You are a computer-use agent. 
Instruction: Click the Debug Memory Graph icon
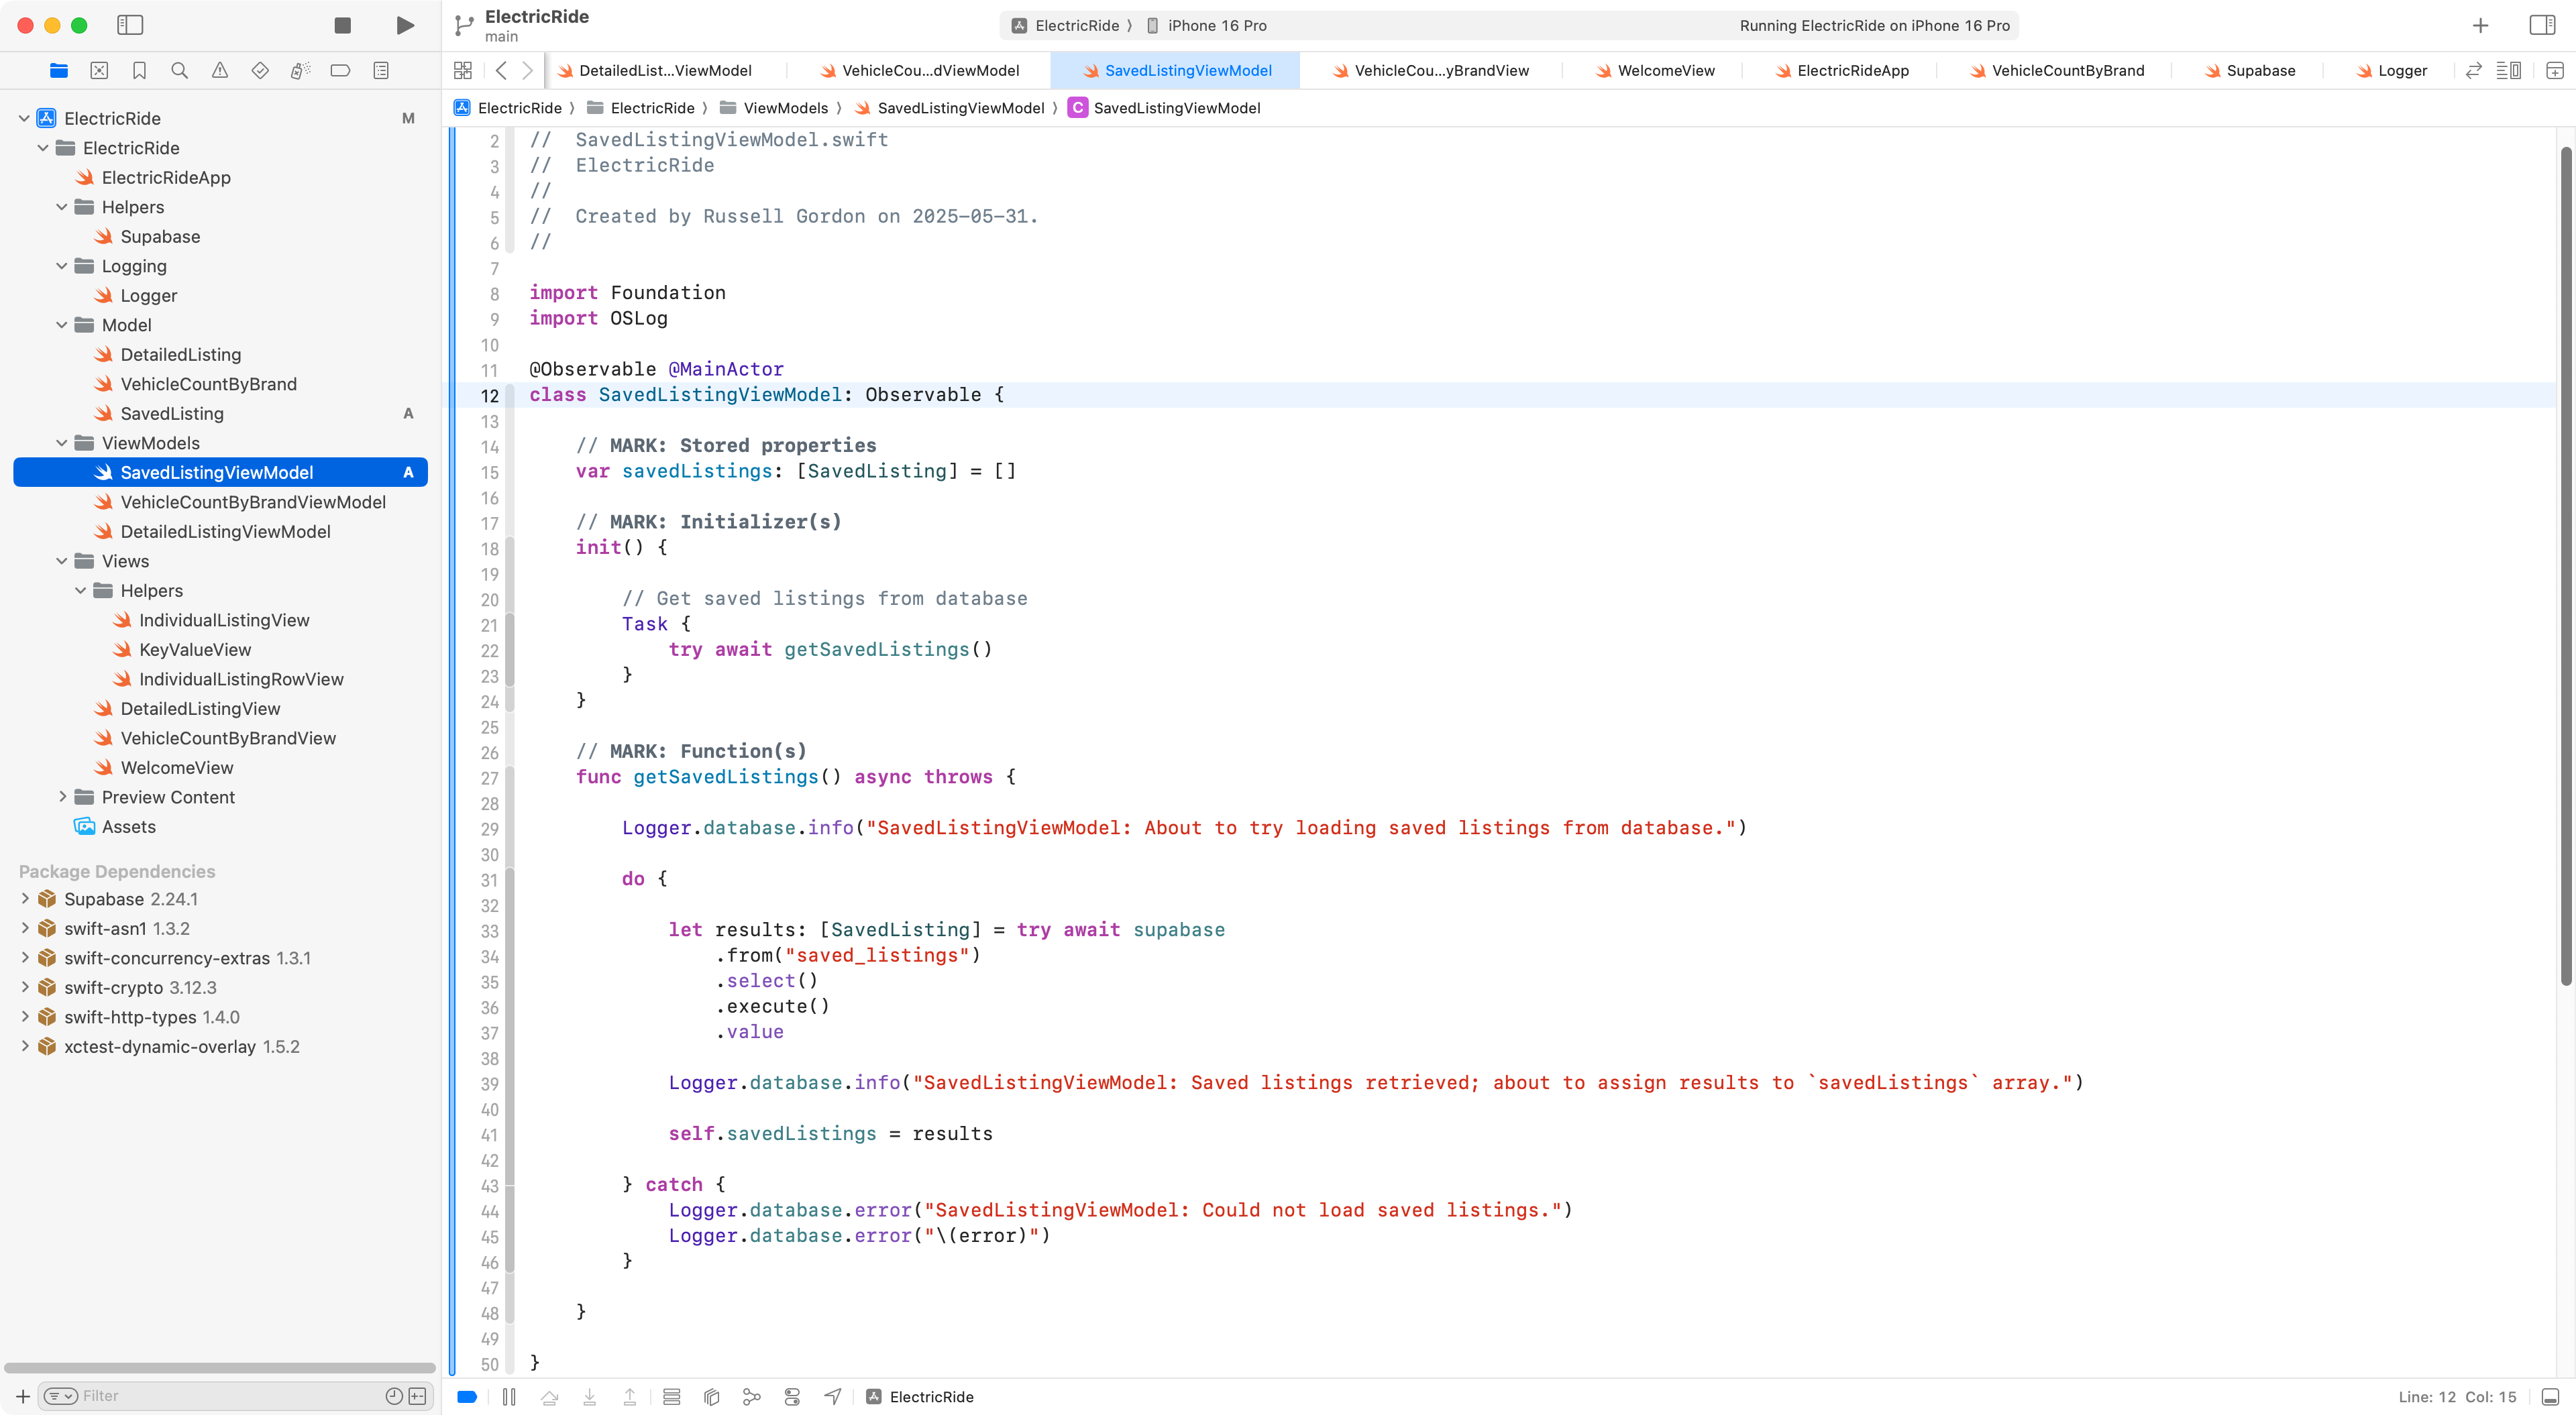point(752,1397)
